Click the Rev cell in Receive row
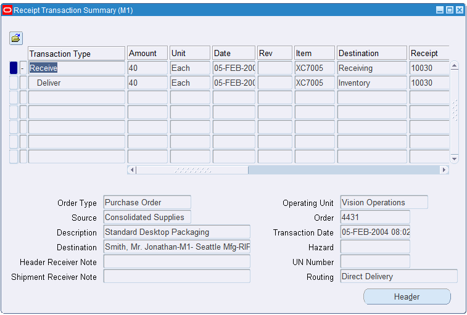 [275, 68]
